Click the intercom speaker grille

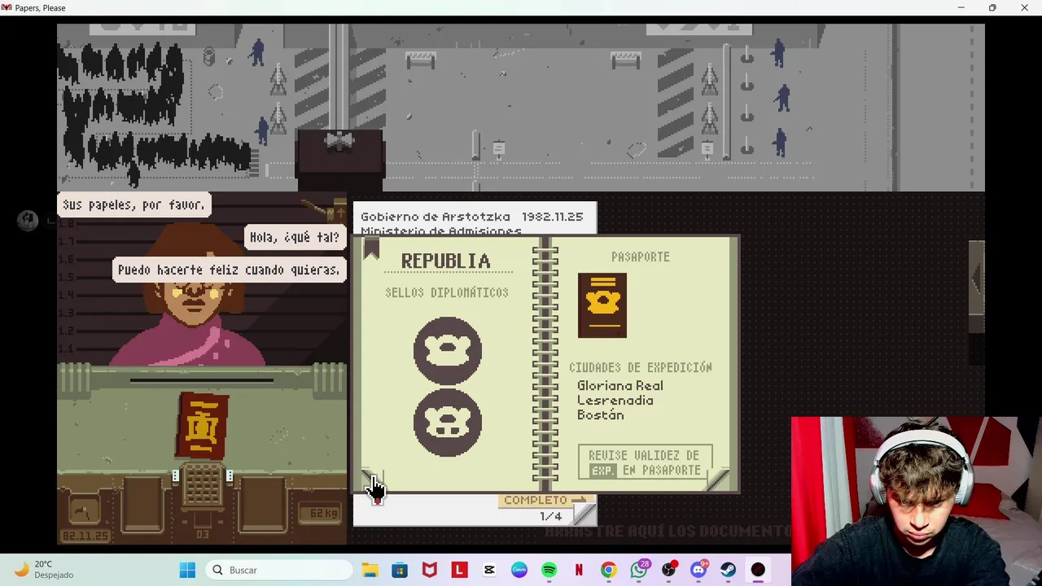click(x=202, y=485)
